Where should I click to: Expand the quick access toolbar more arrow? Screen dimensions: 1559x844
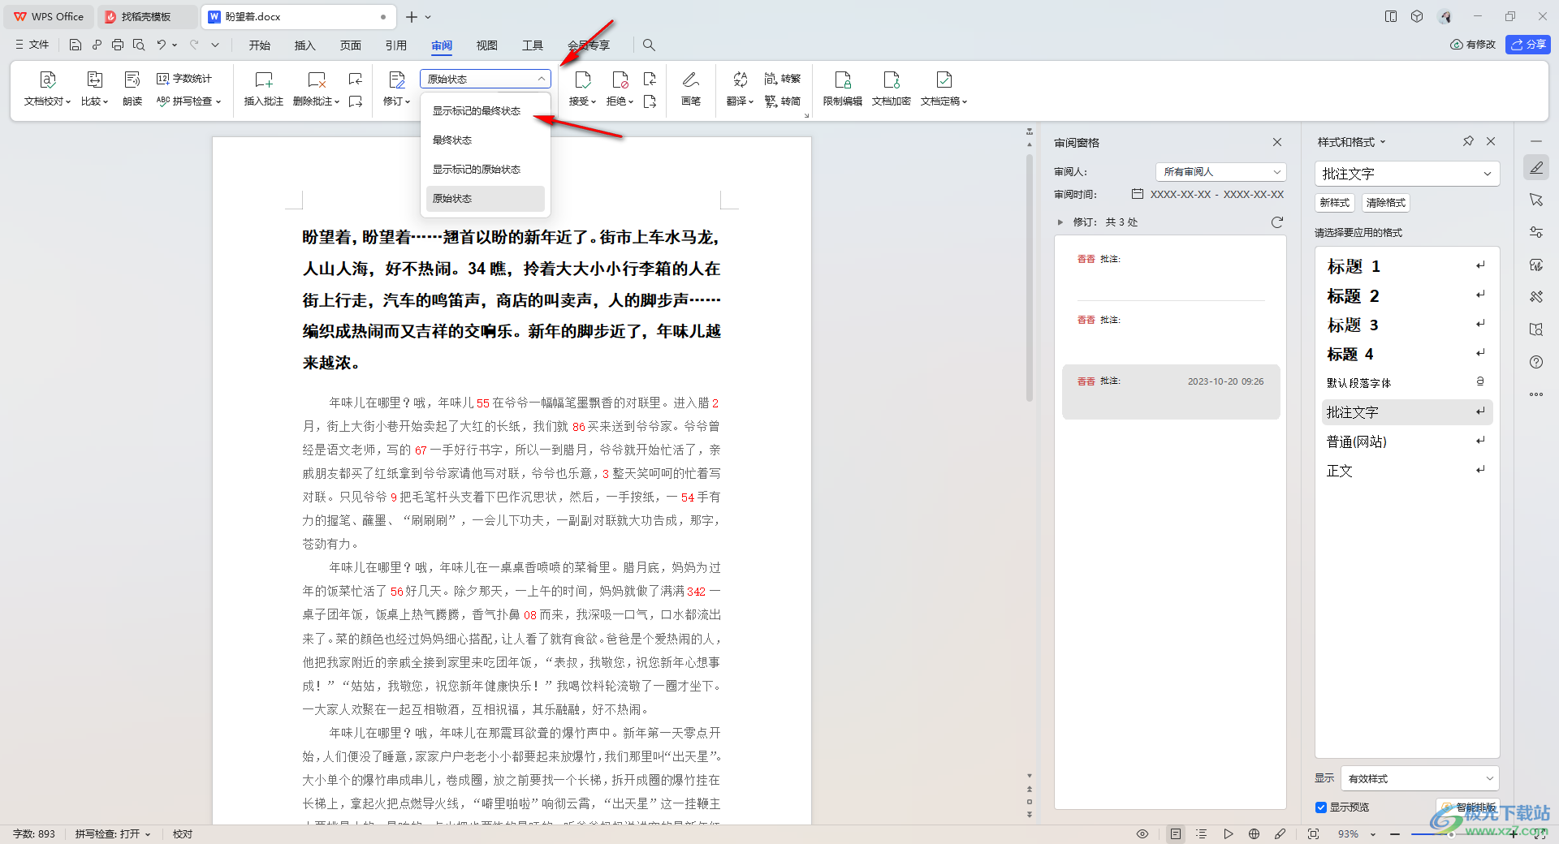point(215,45)
